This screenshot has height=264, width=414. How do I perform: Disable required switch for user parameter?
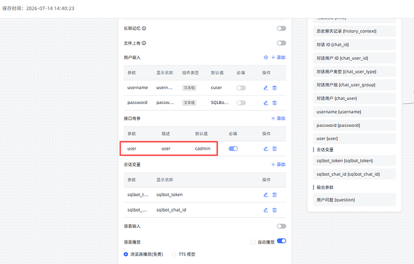[233, 149]
